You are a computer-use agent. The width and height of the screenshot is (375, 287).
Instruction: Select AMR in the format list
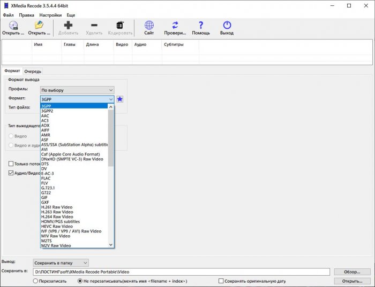(74, 135)
